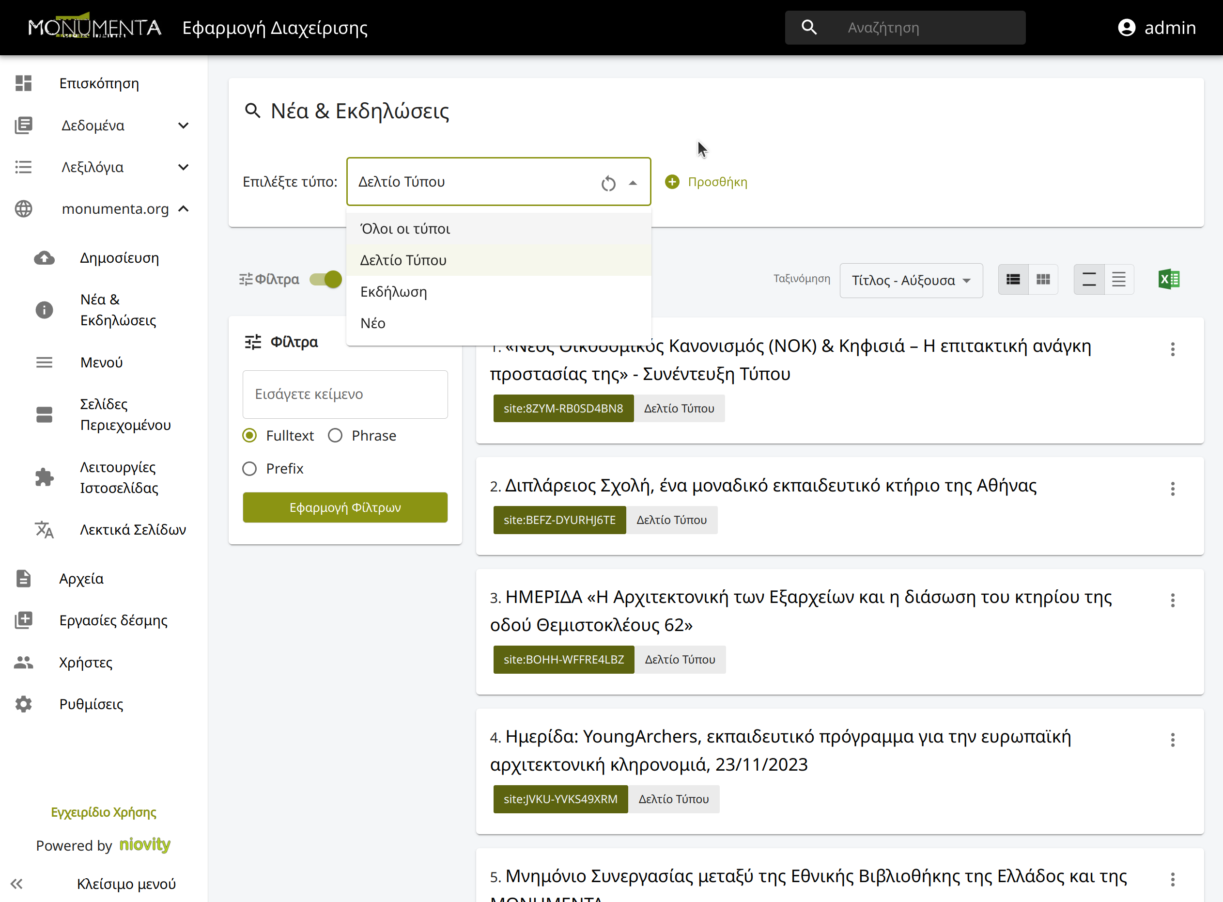1223x902 pixels.
Task: Collapse the monumenta.org sidebar section
Action: coord(183,208)
